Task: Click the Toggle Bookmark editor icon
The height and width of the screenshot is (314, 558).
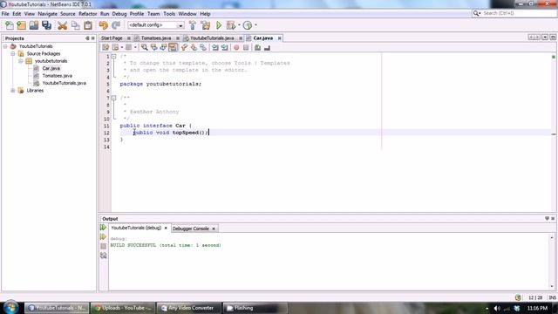Action: tap(203, 47)
